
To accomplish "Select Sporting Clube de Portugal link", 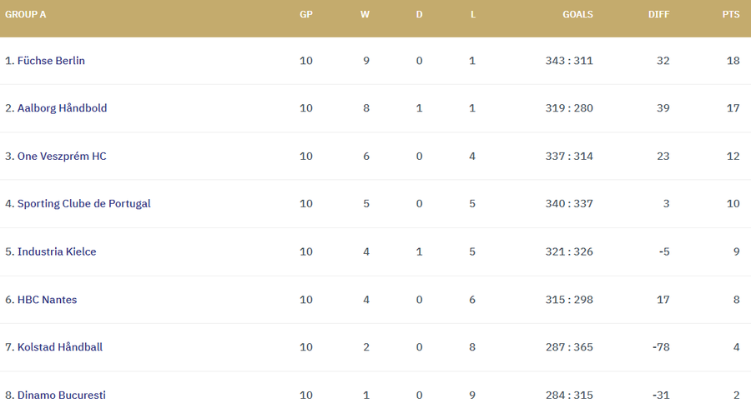I will (x=83, y=204).
